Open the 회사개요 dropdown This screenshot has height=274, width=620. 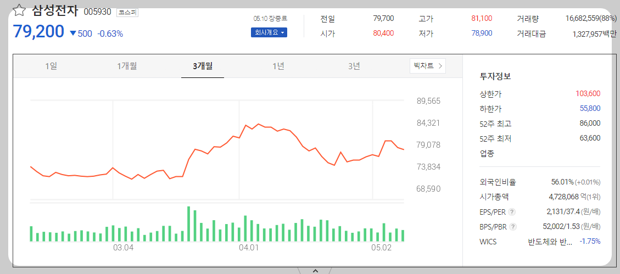point(269,32)
